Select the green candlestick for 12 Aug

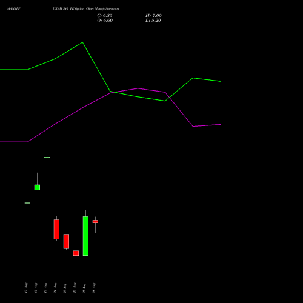(37, 187)
